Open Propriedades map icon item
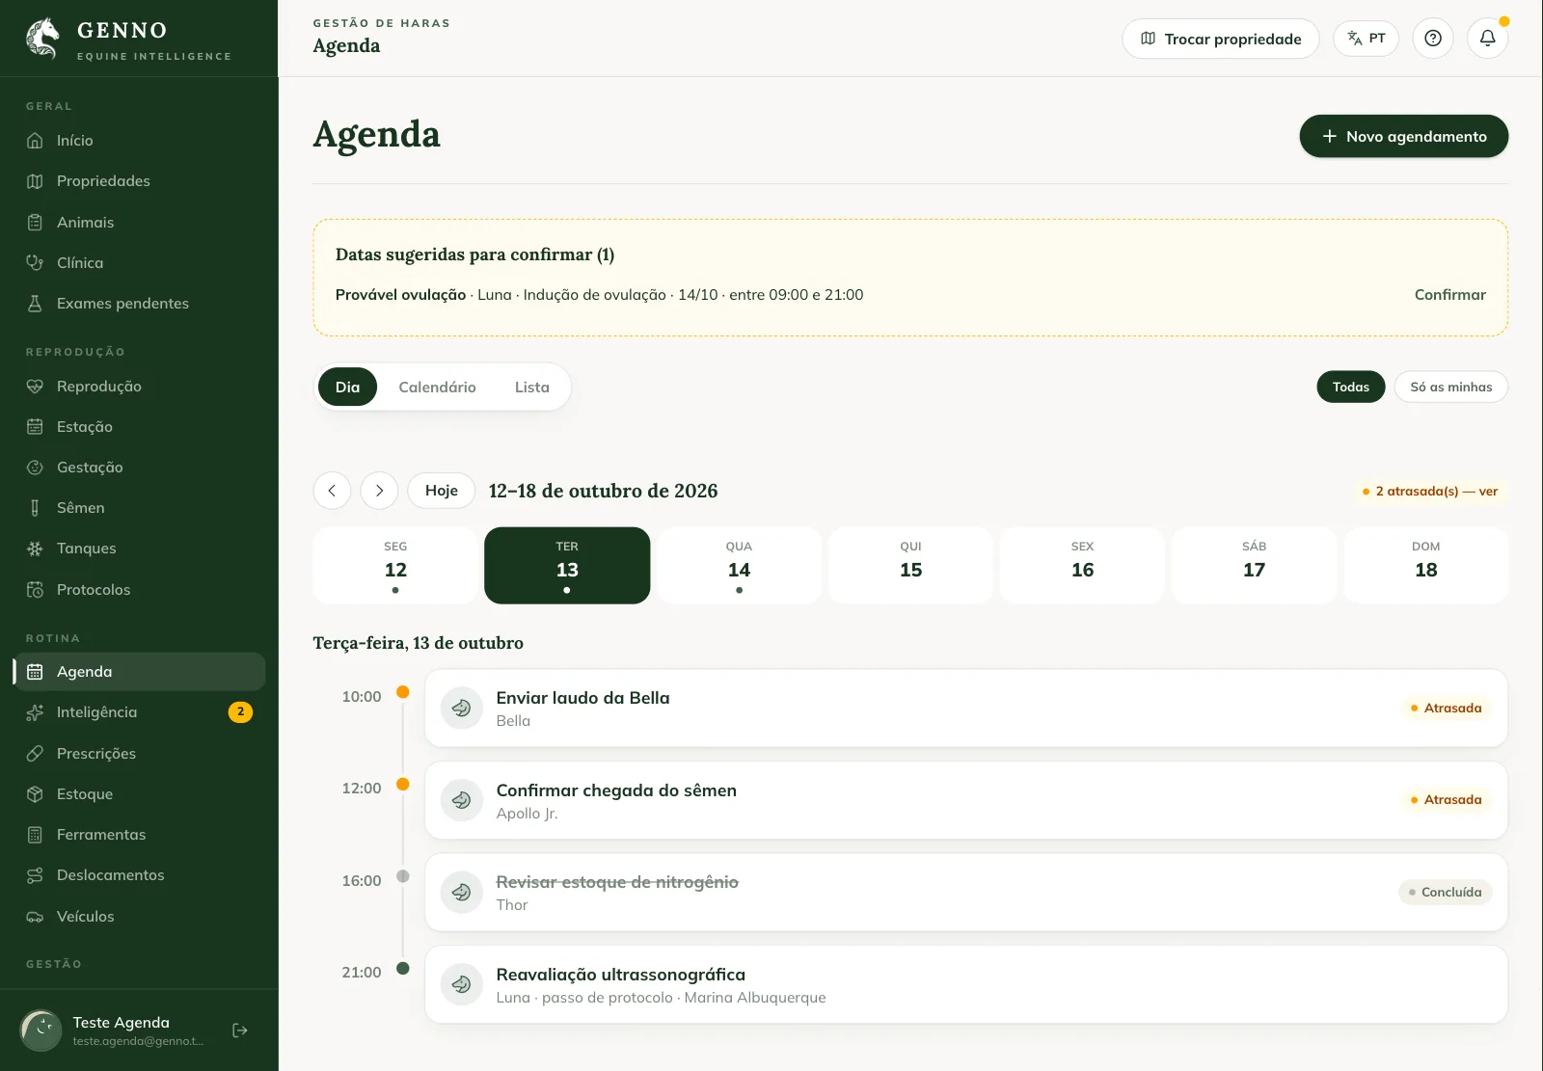Viewport: 1543px width, 1071px height. click(139, 181)
